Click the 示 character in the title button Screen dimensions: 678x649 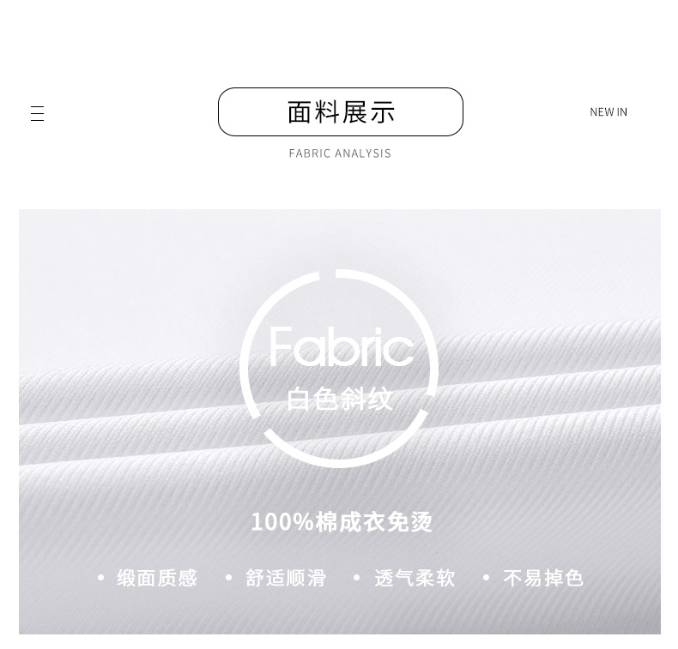(382, 111)
